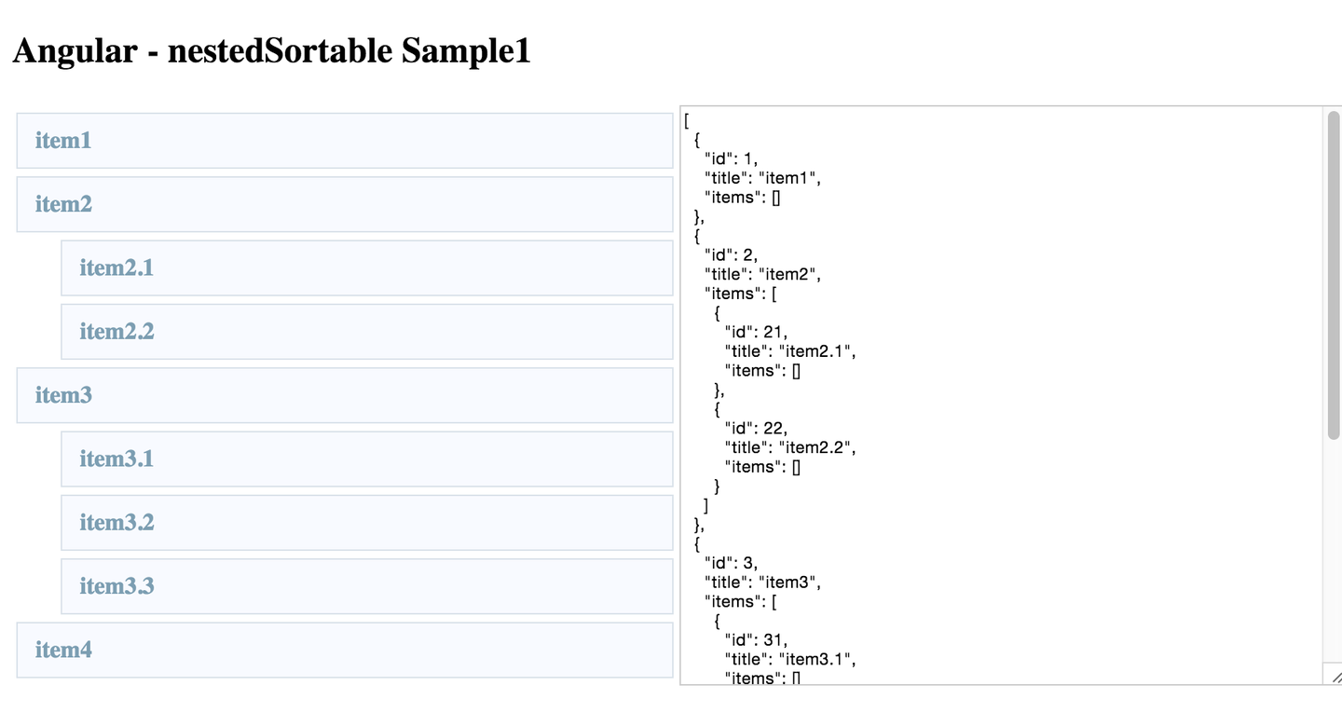Image resolution: width=1342 pixels, height=713 pixels.
Task: Click the textarea resize handle corner
Action: coord(1335,678)
